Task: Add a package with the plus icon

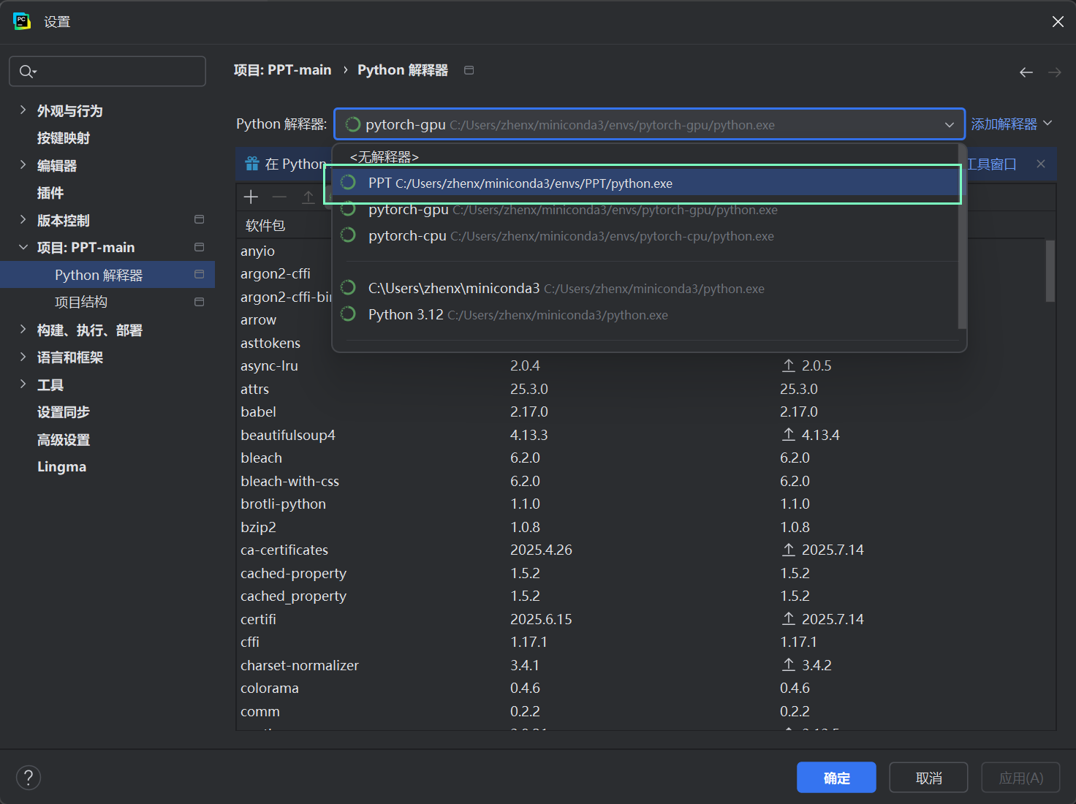Action: (251, 197)
